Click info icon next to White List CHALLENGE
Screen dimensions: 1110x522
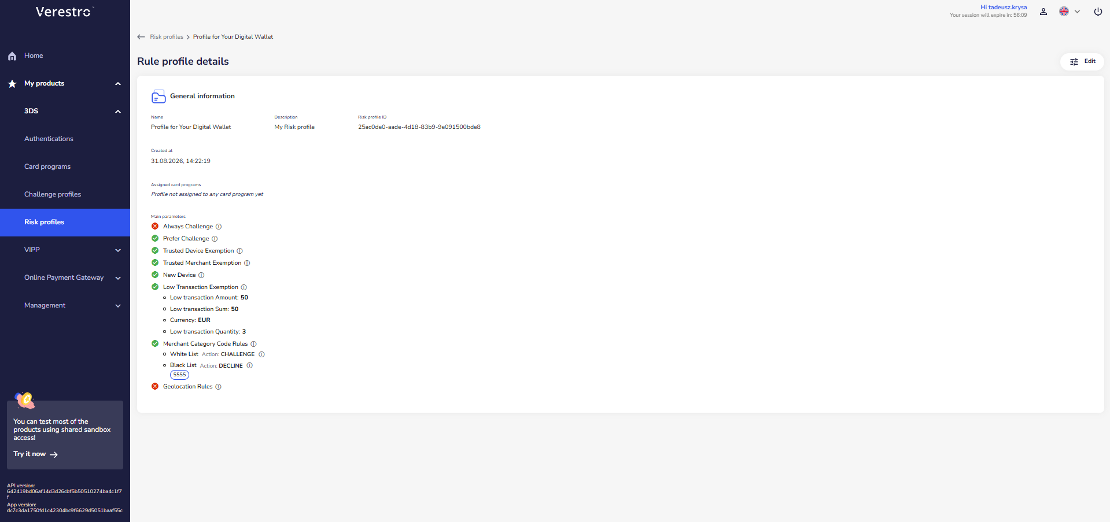point(261,354)
